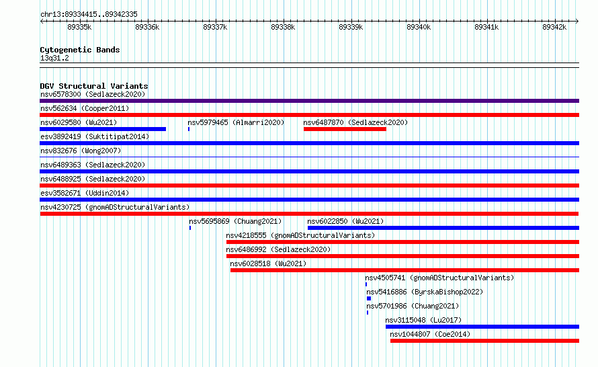
Task: Click the ruler's right arrow end
Action: click(x=577, y=21)
